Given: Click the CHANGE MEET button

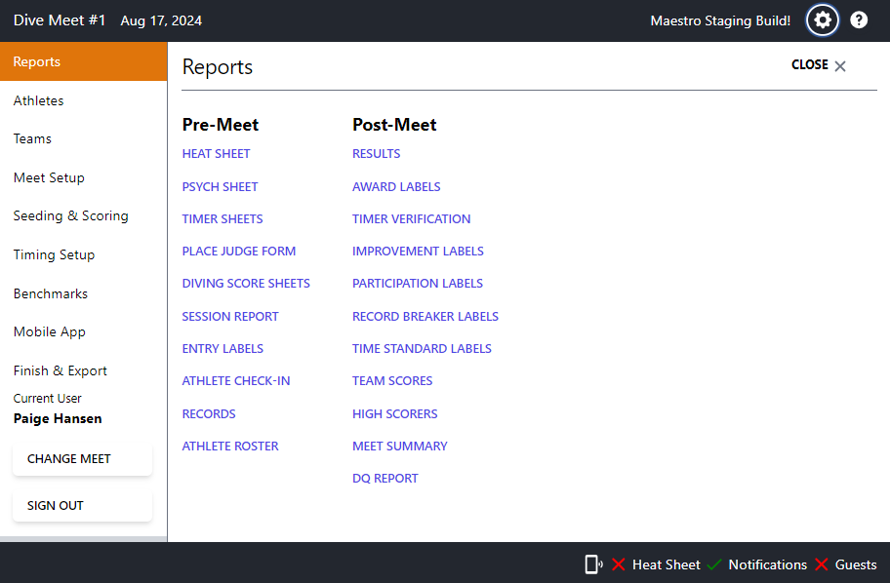Looking at the screenshot, I should click(82, 458).
